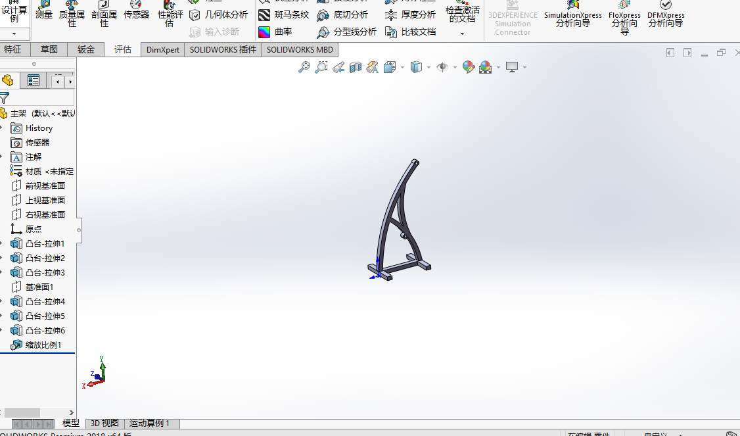Screen dimensions: 740x436
Task: Click View Orientation cube icon
Action: tap(390, 67)
